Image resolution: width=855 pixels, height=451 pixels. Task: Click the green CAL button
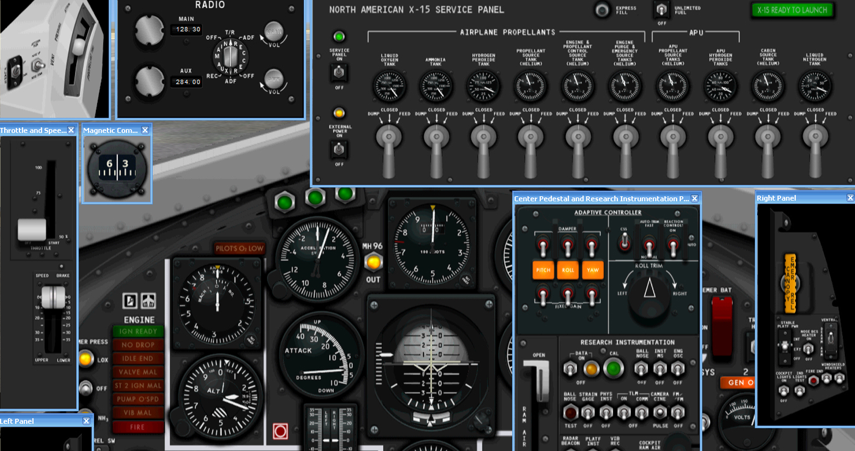click(613, 369)
